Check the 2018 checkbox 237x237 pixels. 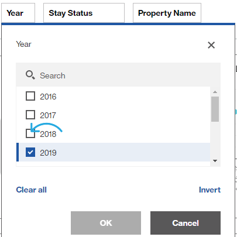pyautogui.click(x=30, y=133)
